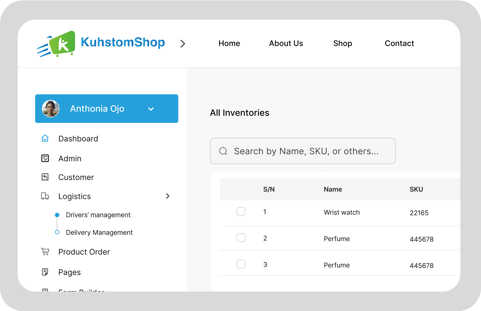Tick the checkbox for Wrist watch row
The width and height of the screenshot is (481, 311).
[x=241, y=212]
